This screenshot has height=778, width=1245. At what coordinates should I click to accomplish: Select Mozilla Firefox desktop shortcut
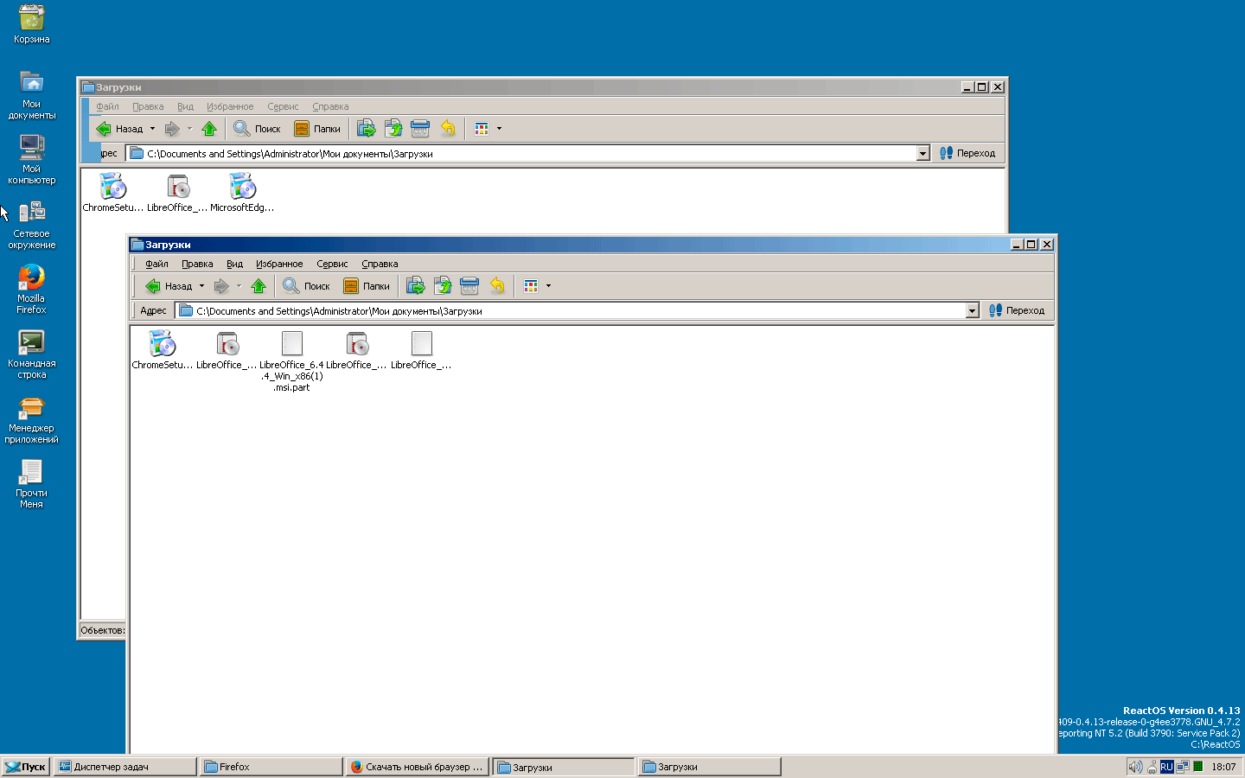(31, 289)
